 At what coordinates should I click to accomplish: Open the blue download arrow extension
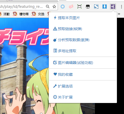coord(105,7)
